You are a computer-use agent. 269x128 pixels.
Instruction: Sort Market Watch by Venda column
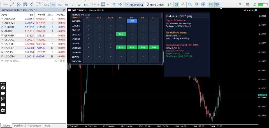click(40, 15)
